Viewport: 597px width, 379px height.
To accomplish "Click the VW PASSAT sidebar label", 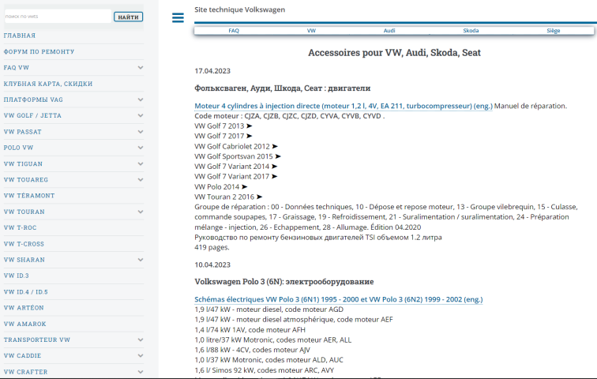I will 22,132.
